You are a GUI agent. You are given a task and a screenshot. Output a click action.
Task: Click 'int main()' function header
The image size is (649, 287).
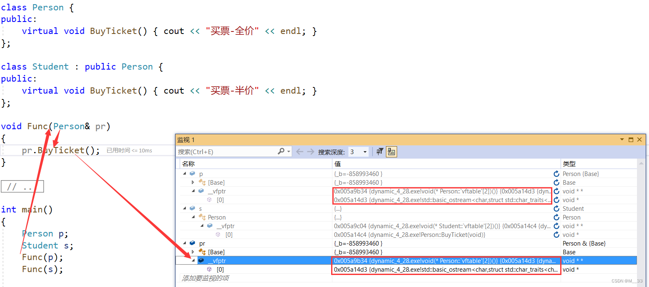coord(27,210)
